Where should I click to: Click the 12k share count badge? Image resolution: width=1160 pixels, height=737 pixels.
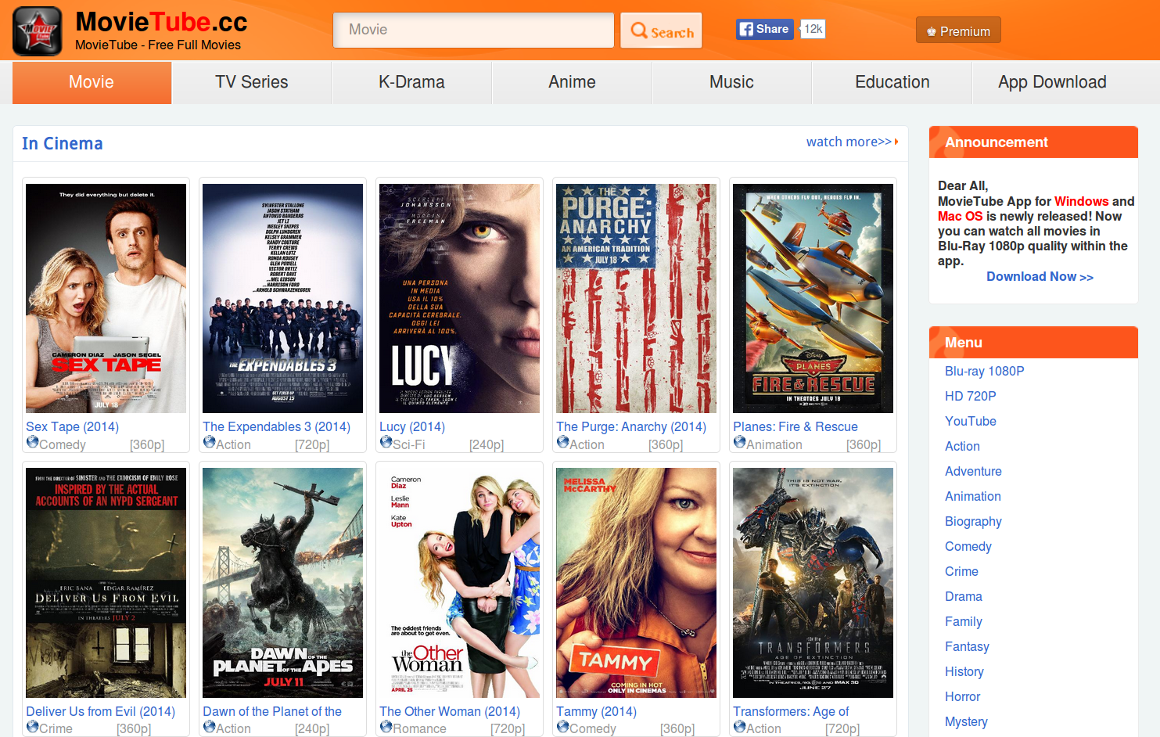[x=813, y=29]
